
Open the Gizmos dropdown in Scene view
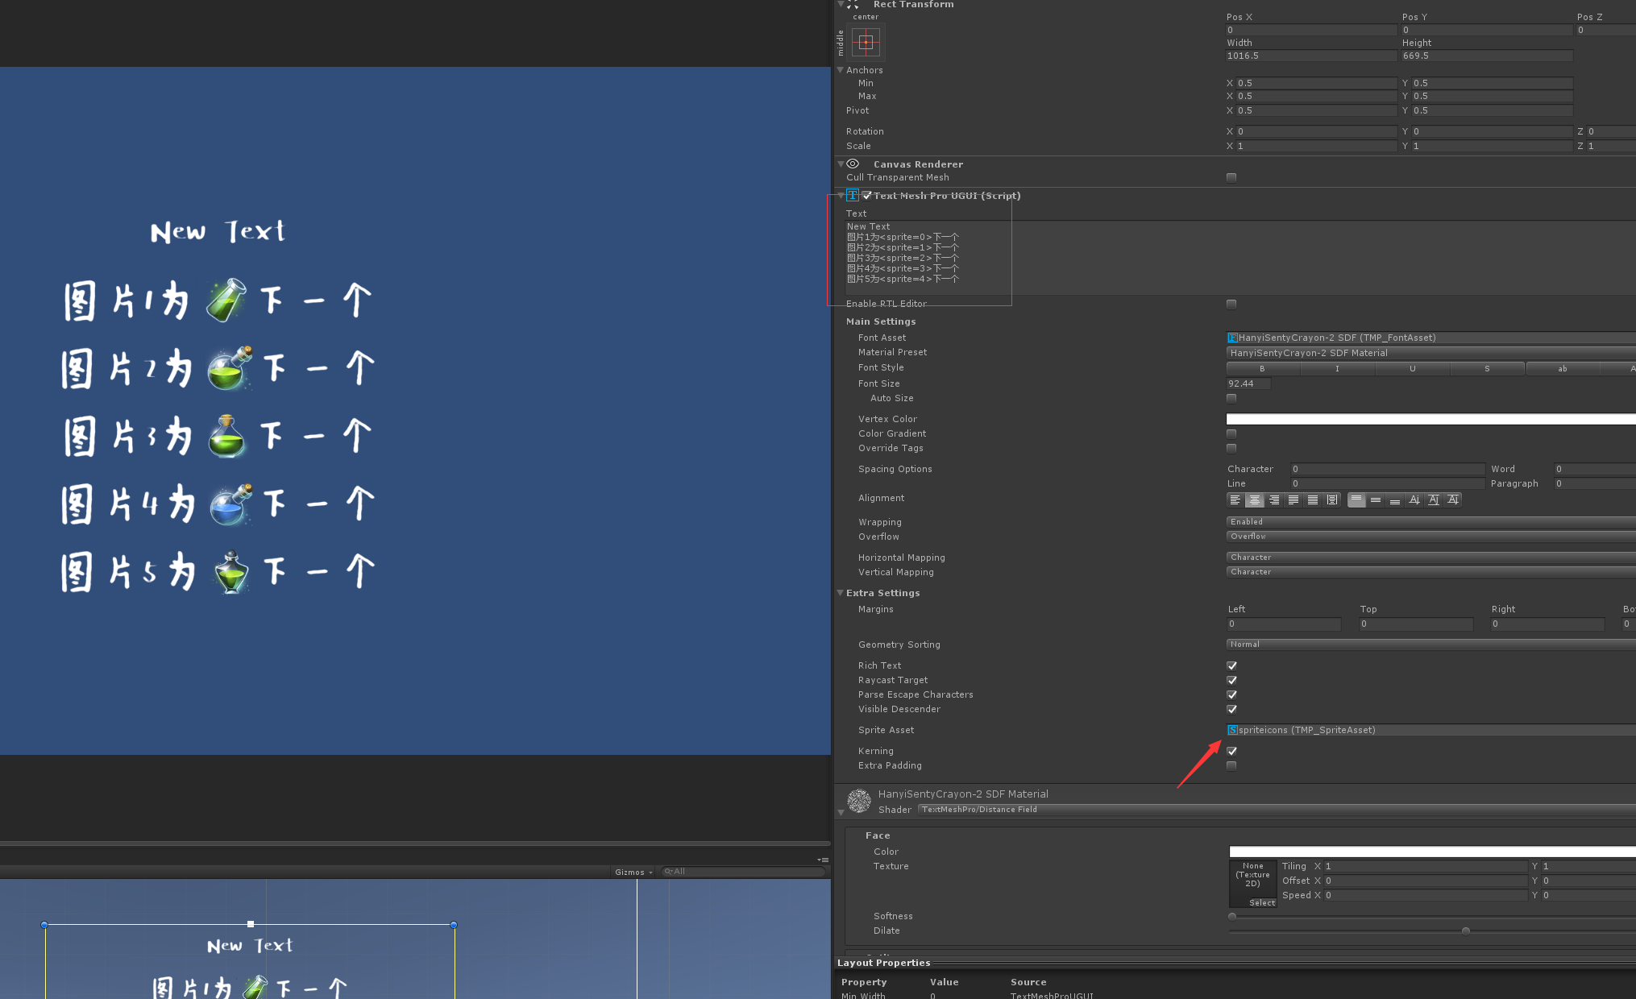[633, 872]
